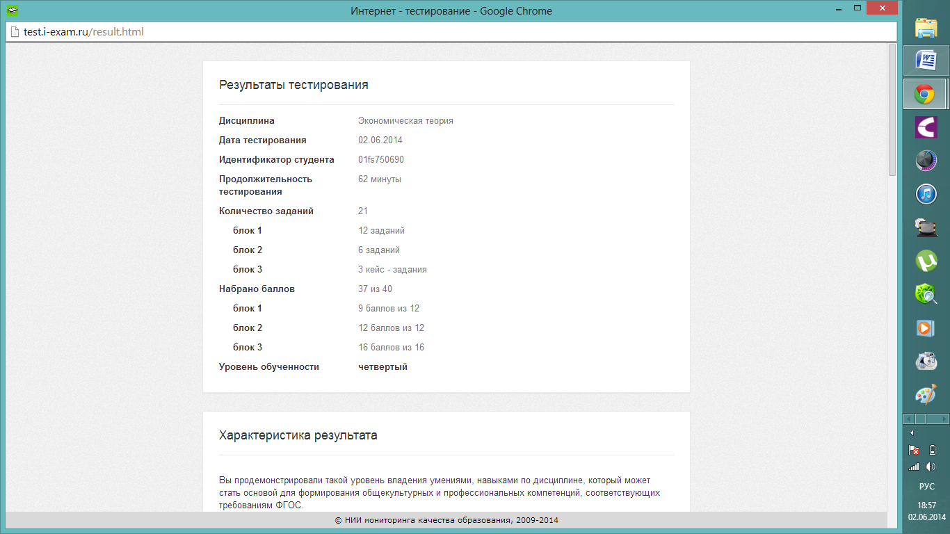
Task: Click the 'Набрано баллов' label
Action: point(257,289)
